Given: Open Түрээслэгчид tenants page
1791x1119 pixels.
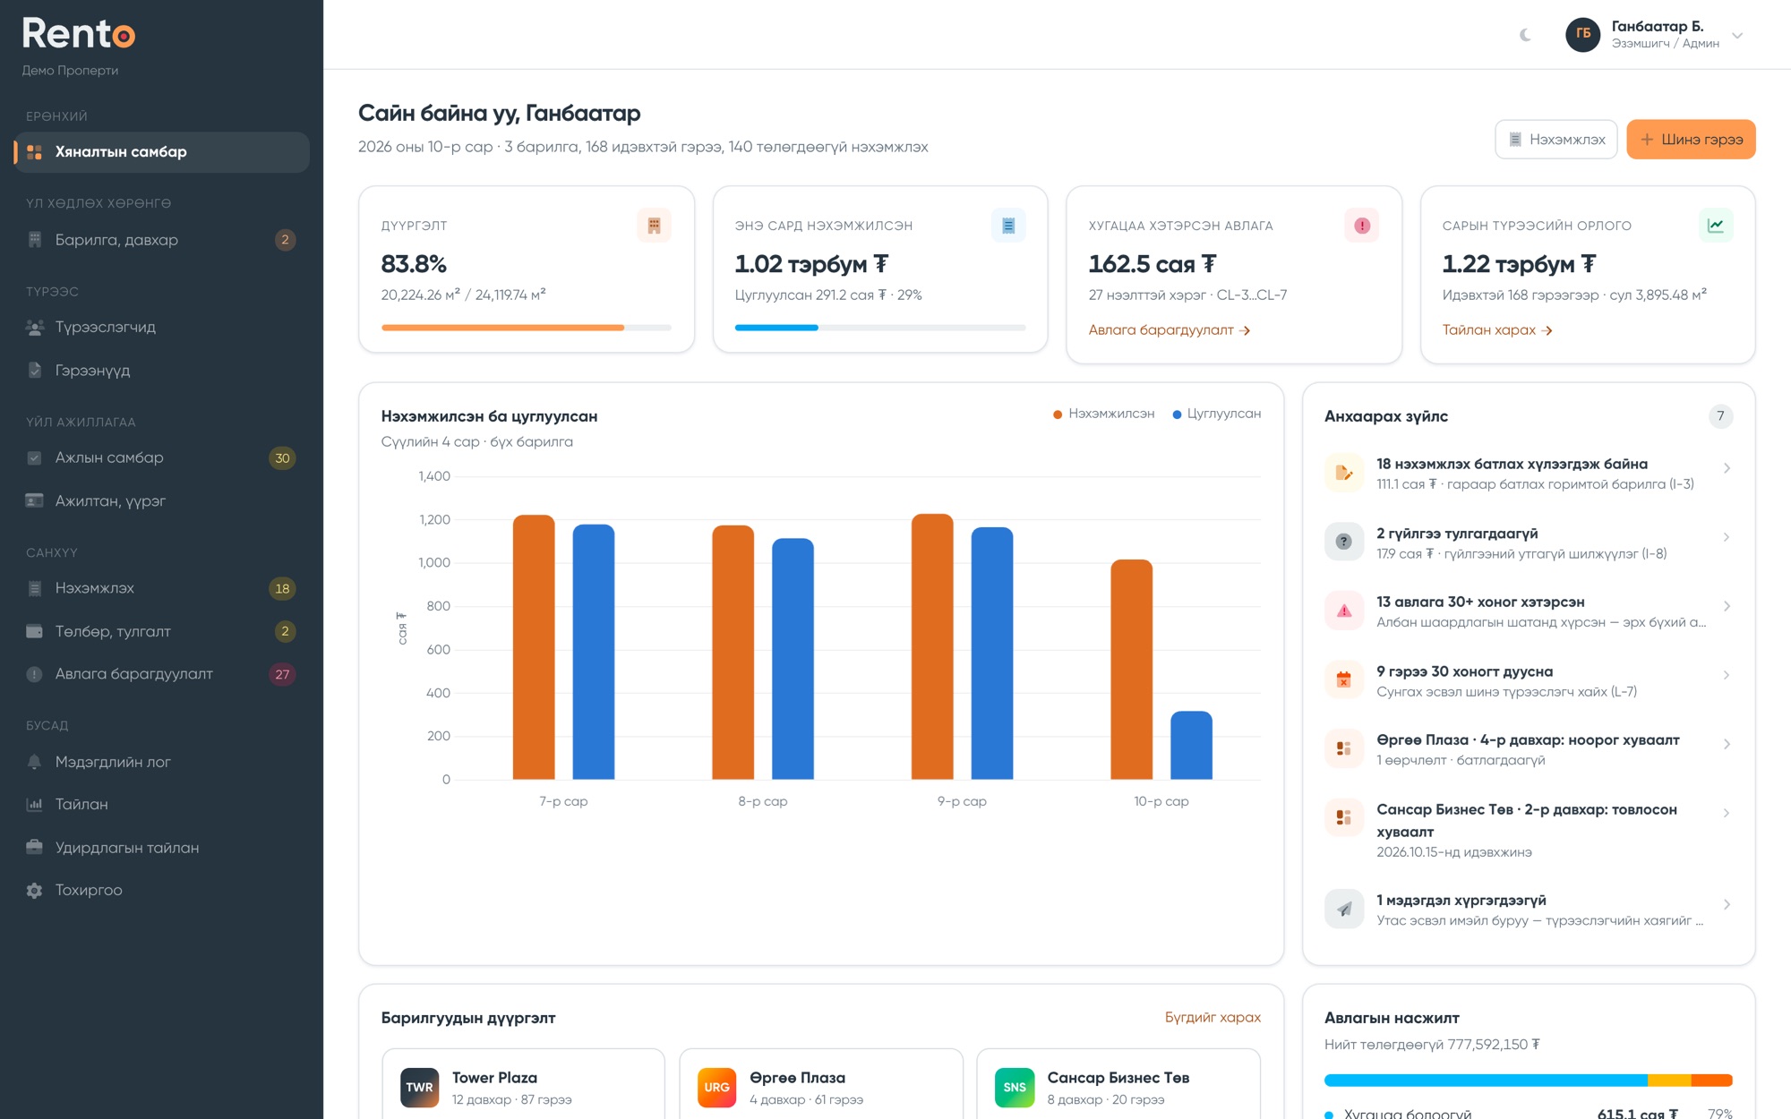Looking at the screenshot, I should [162, 328].
